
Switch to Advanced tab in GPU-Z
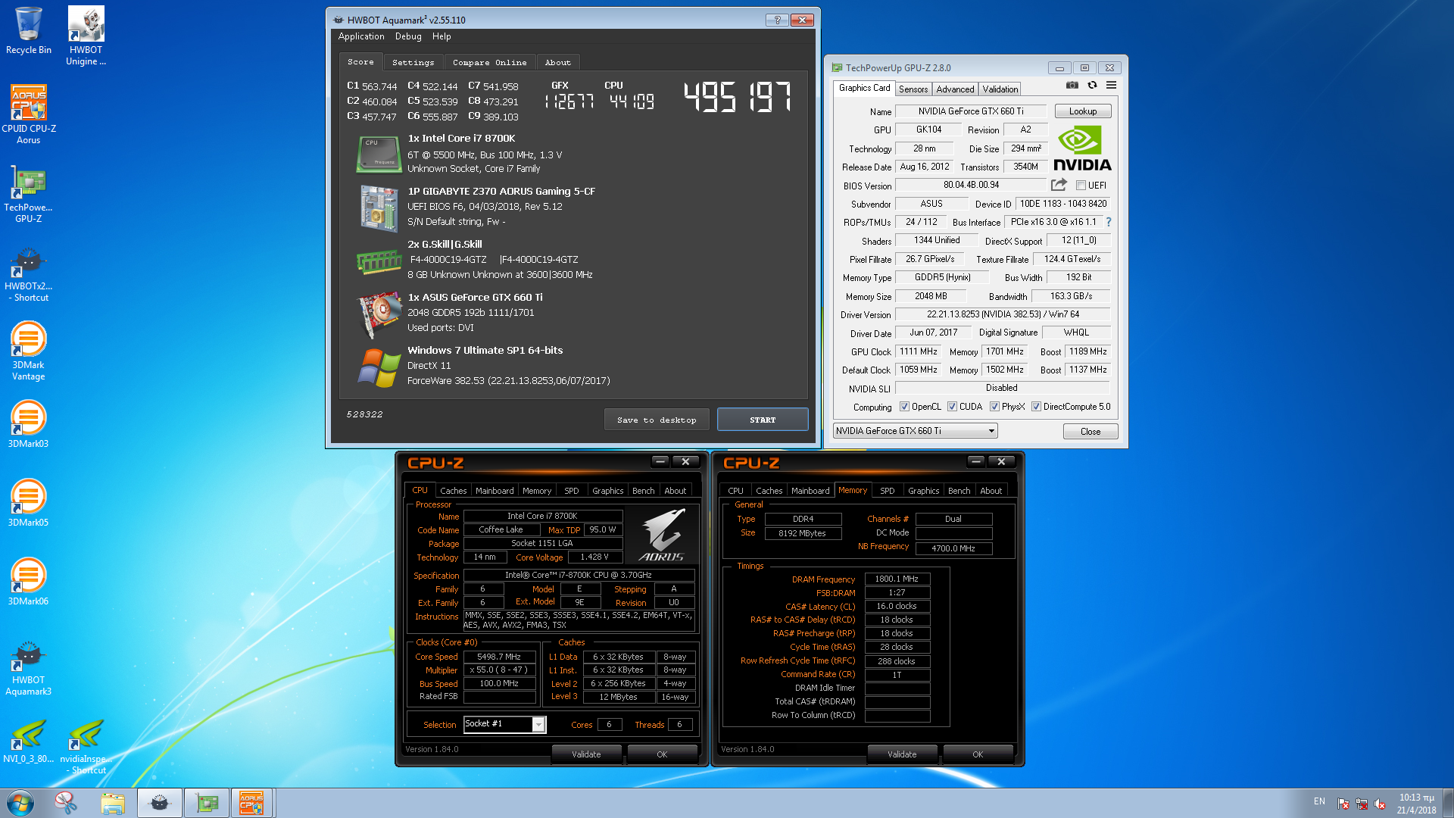click(x=955, y=89)
